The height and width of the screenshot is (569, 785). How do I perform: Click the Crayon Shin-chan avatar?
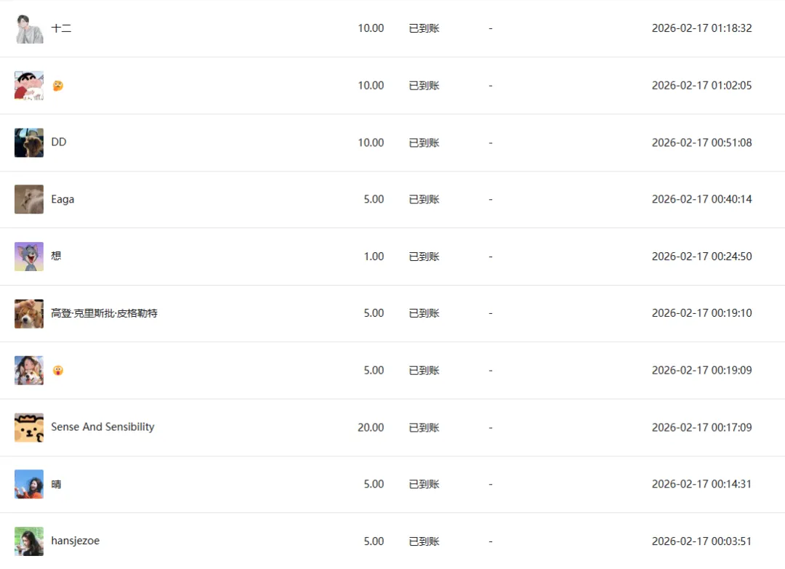[29, 86]
